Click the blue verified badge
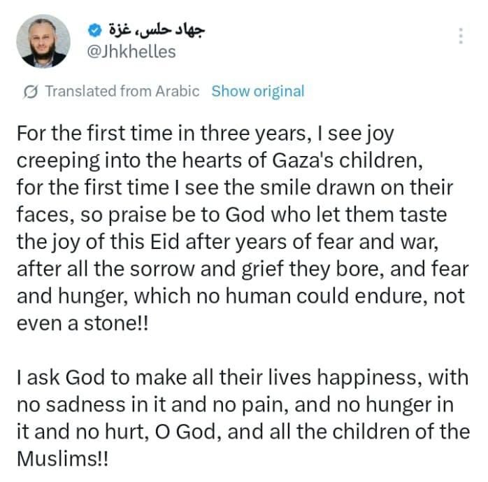 coord(97,29)
